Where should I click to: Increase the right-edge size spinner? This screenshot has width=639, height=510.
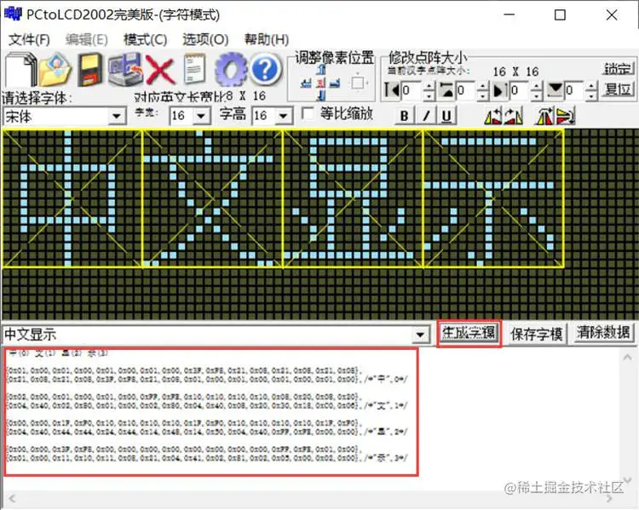pos(537,85)
